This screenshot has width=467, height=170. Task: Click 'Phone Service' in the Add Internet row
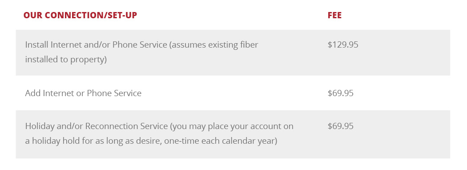click(114, 93)
